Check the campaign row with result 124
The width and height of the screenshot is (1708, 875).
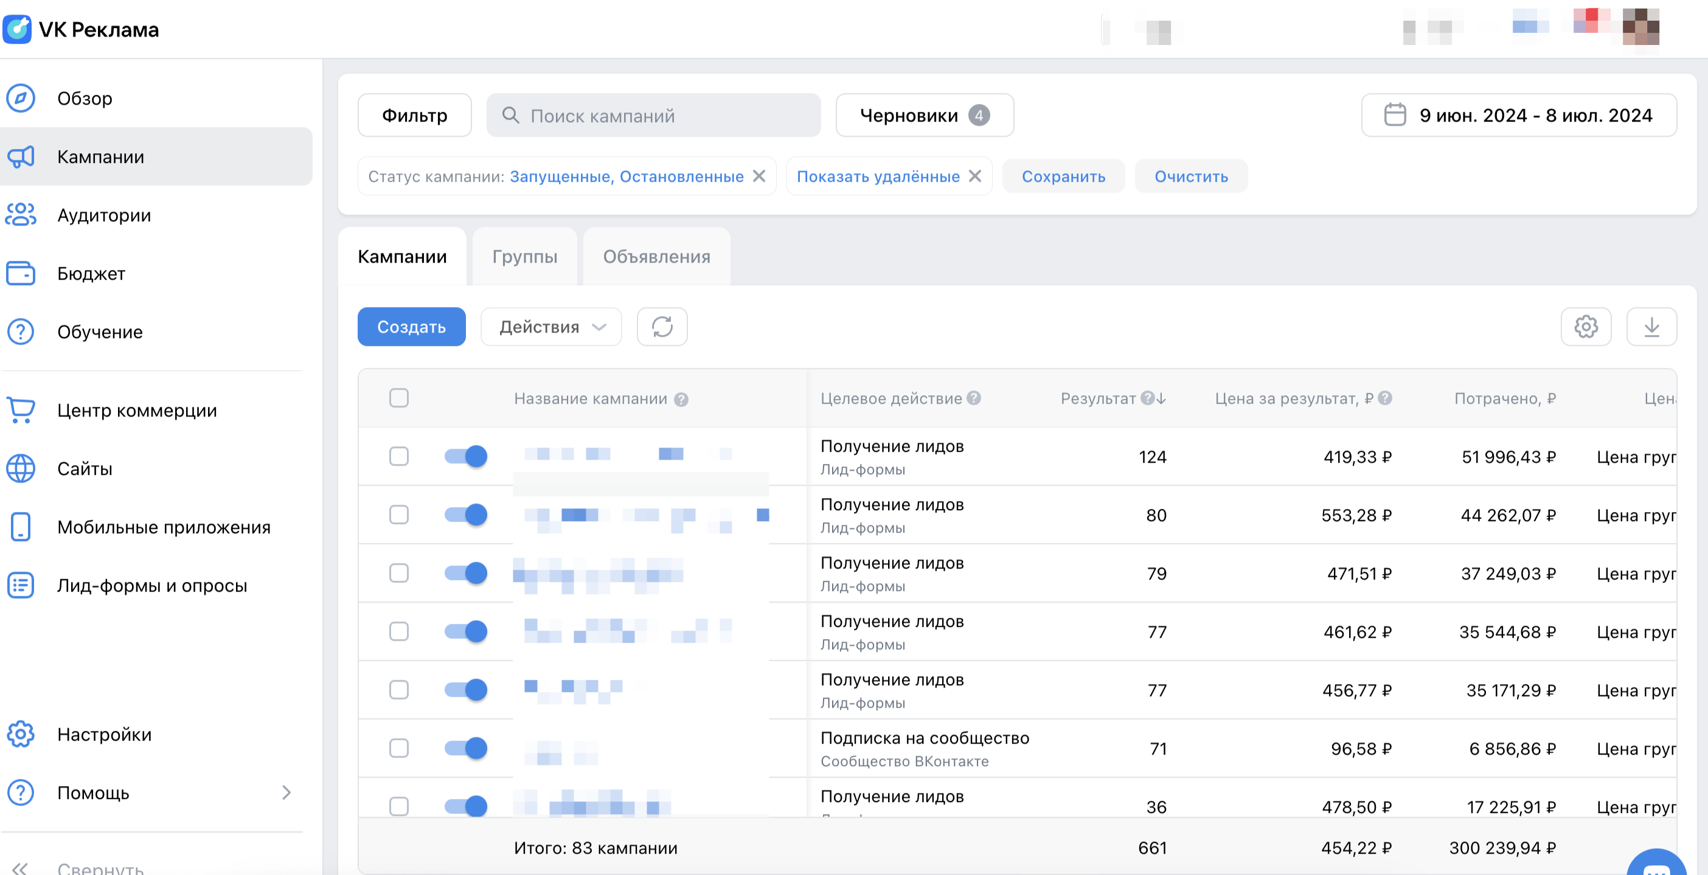click(x=398, y=456)
